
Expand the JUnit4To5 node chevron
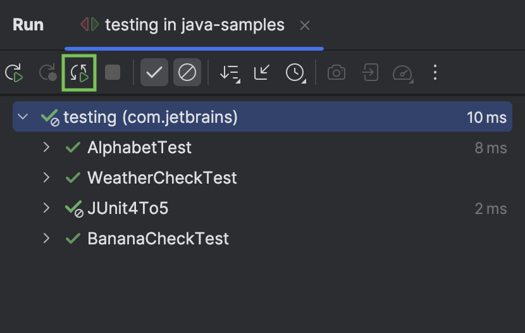pos(47,208)
